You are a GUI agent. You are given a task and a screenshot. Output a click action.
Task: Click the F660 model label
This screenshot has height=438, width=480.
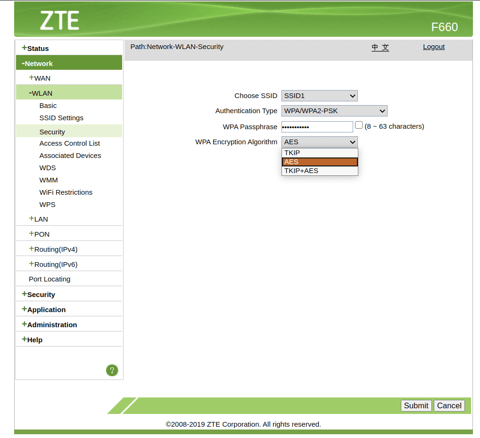pyautogui.click(x=445, y=27)
